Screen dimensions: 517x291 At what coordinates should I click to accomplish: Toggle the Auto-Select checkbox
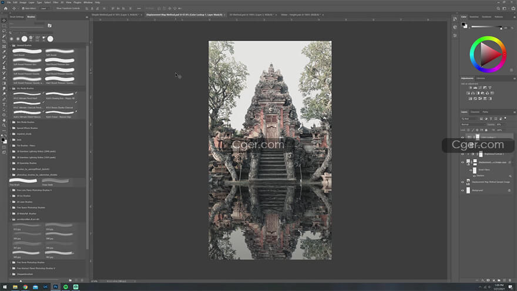pyautogui.click(x=23, y=9)
